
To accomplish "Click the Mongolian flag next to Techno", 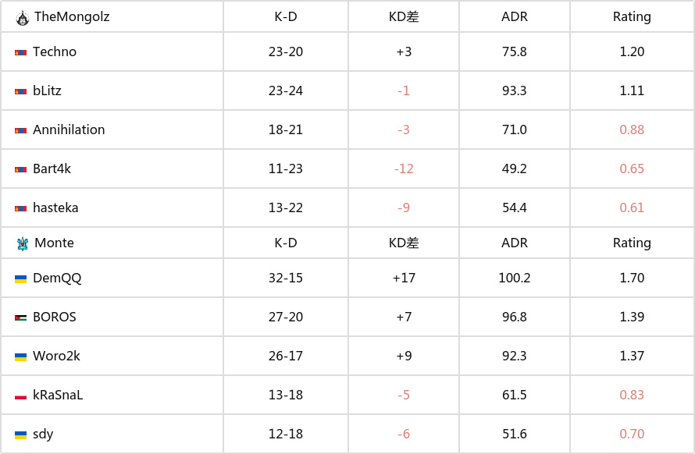I will [x=20, y=52].
